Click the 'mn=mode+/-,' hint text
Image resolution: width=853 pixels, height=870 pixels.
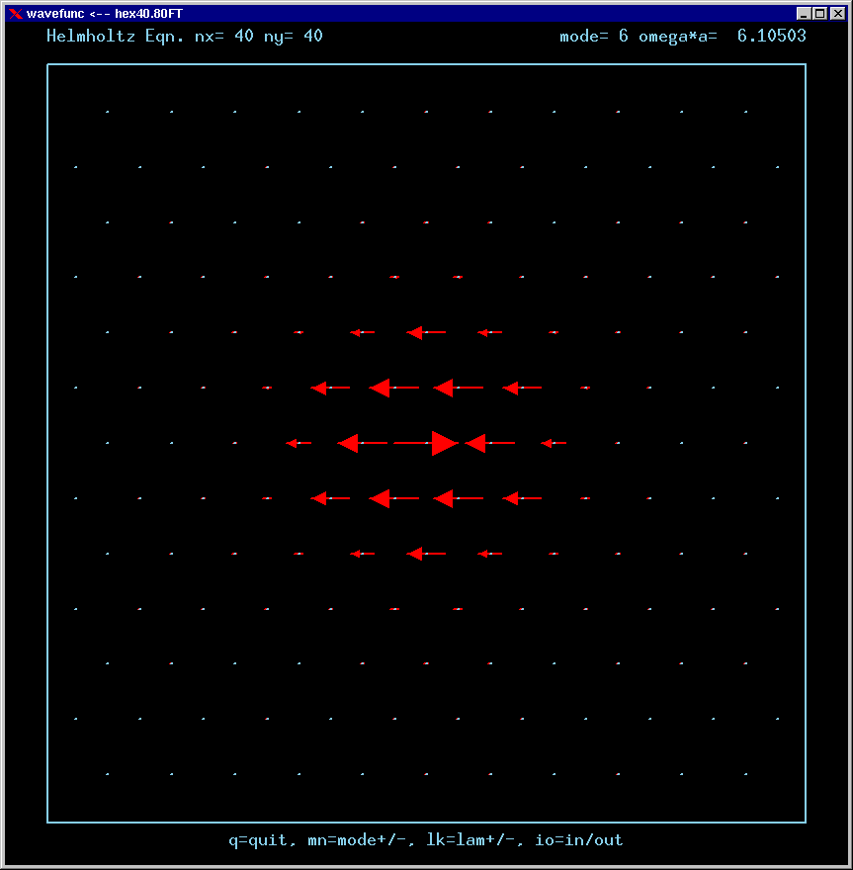[x=361, y=840]
